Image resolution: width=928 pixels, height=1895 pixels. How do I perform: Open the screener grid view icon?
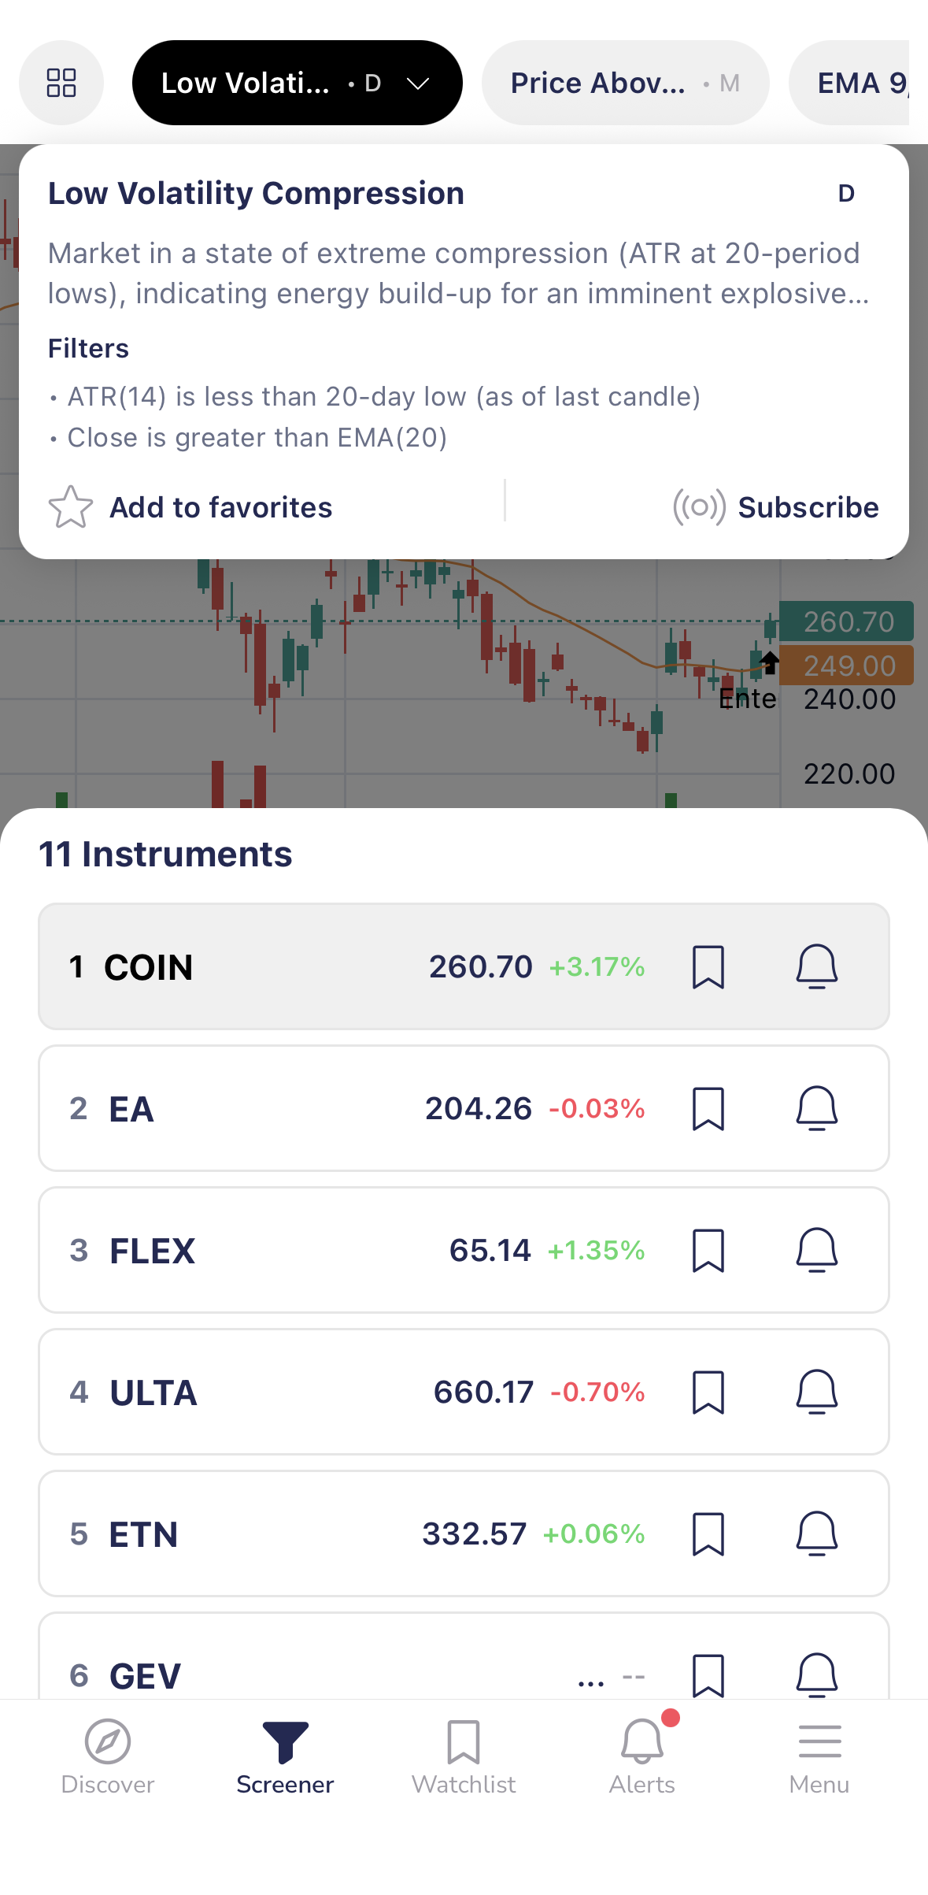coord(61,83)
